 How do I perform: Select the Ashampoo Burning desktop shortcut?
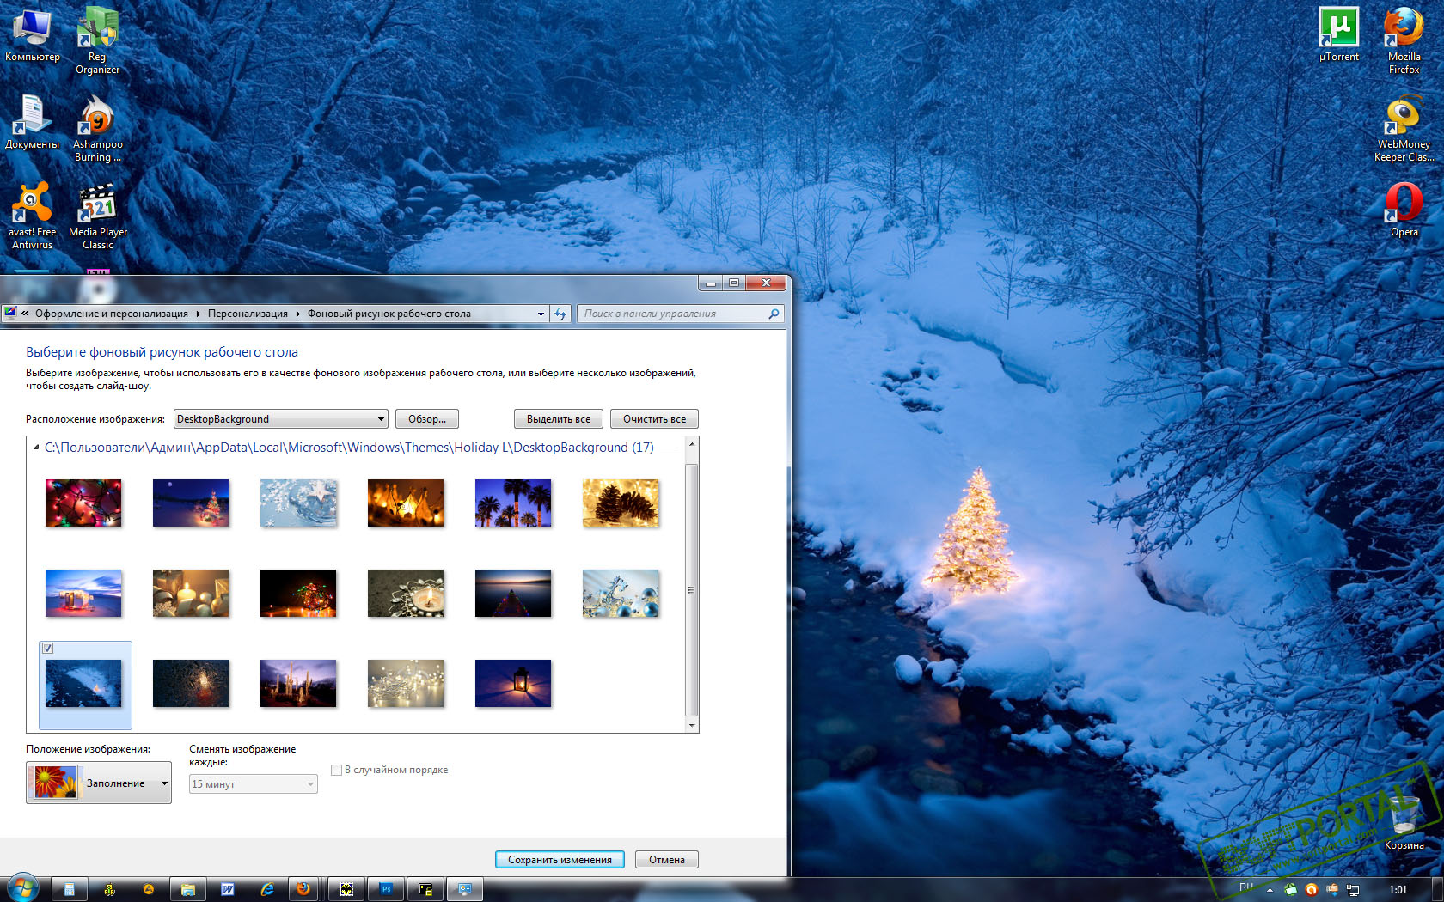click(97, 128)
